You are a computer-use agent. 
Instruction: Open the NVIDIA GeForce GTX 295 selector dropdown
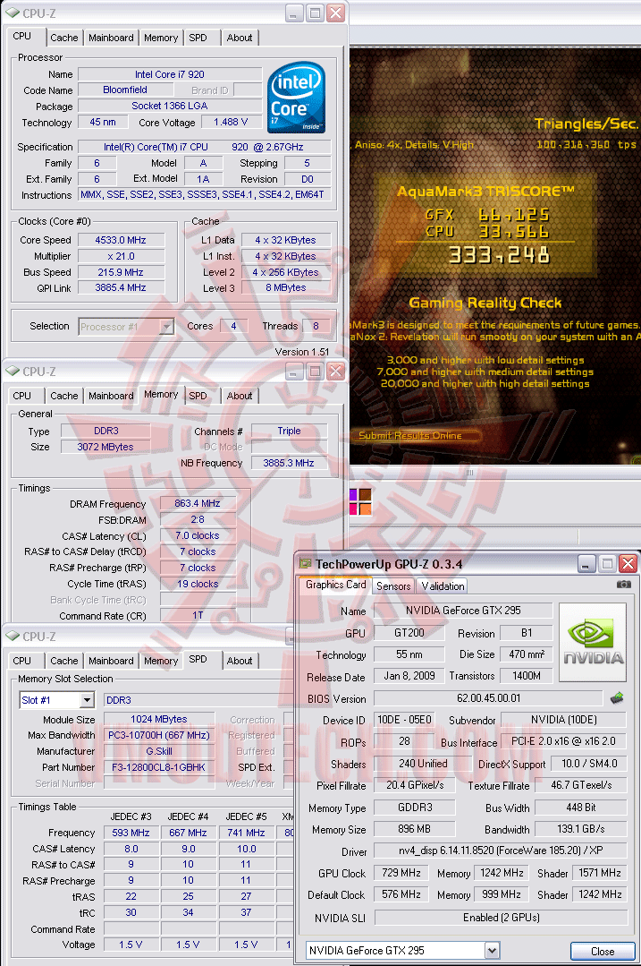pos(492,950)
